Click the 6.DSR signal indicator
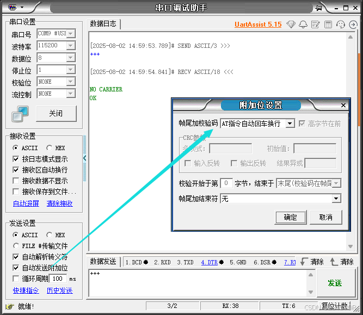The width and height of the screenshot is (363, 315). 265,262
